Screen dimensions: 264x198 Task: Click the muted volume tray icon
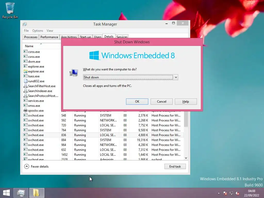237,193
